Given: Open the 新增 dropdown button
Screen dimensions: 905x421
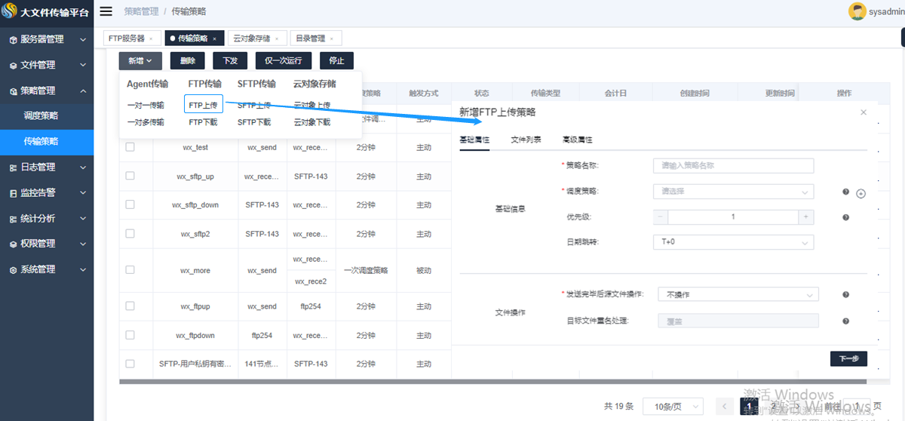Looking at the screenshot, I should coord(140,61).
